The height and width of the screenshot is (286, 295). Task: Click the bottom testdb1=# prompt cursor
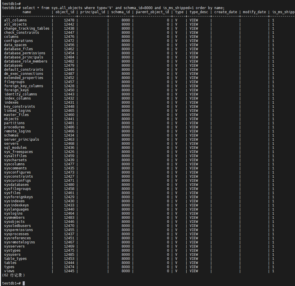(x=24, y=283)
